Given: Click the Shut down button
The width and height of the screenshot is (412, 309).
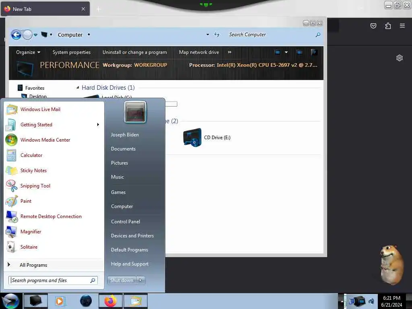Looking at the screenshot, I should (x=122, y=280).
